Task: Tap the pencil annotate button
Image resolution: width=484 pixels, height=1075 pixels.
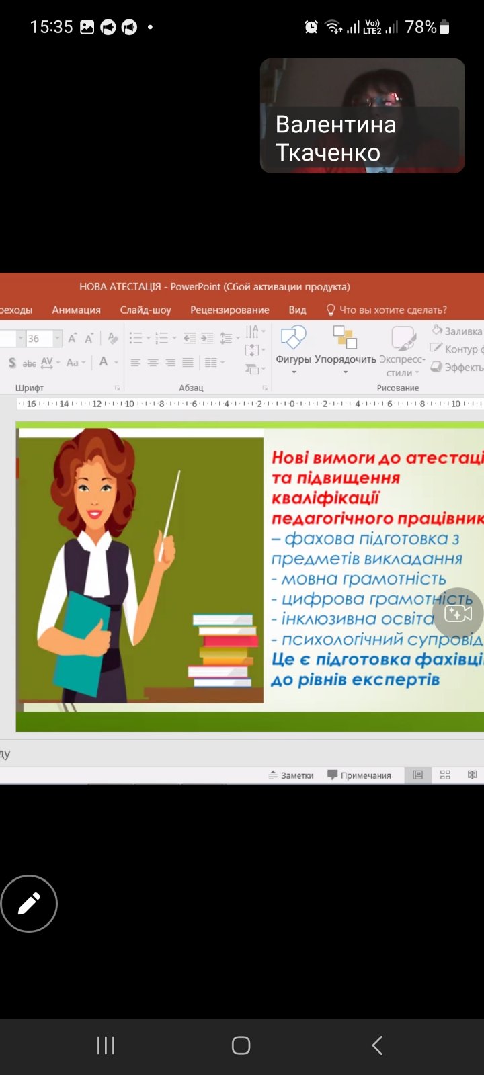Action: click(x=29, y=904)
